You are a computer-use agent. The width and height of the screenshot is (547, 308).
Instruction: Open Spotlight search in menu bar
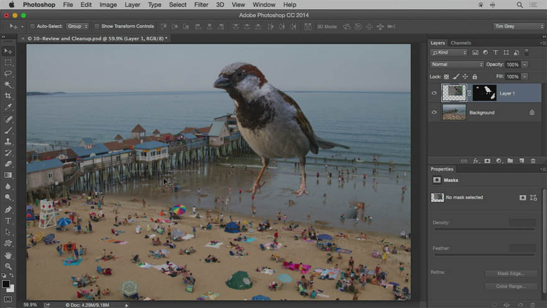[520, 5]
